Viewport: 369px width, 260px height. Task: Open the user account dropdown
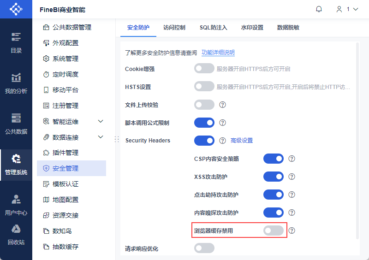[x=347, y=9]
